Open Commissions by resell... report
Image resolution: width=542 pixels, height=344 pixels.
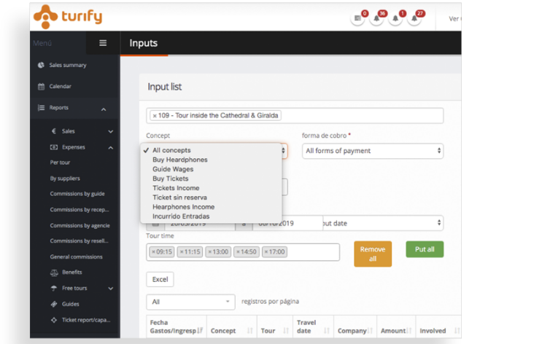click(x=79, y=241)
